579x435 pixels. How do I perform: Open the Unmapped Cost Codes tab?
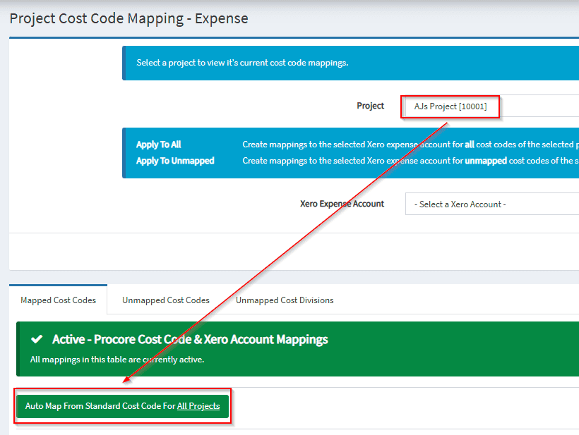point(166,300)
